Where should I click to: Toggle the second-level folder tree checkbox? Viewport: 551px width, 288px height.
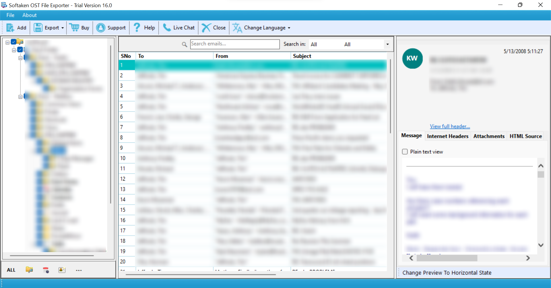click(x=20, y=50)
